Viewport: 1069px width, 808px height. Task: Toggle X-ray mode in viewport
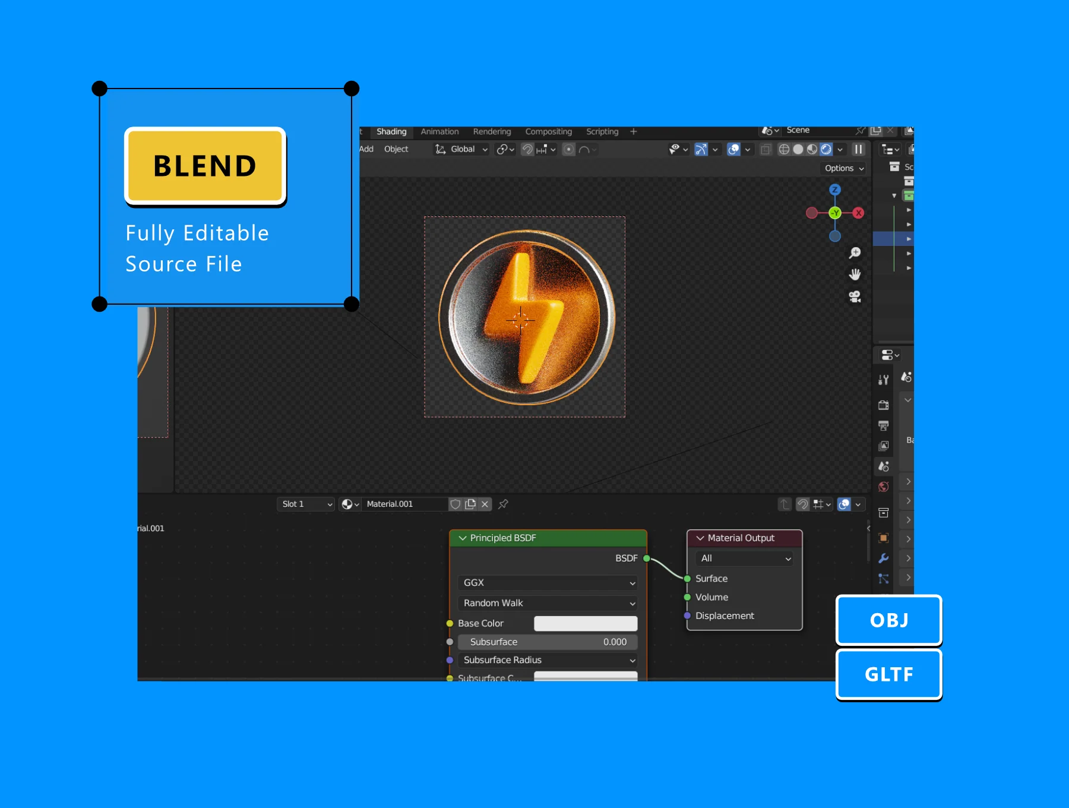[x=766, y=149]
